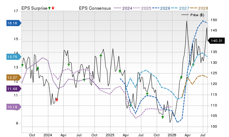Click the 125 label on the price axis
Viewport: 229px width, 137px height.
214,73
